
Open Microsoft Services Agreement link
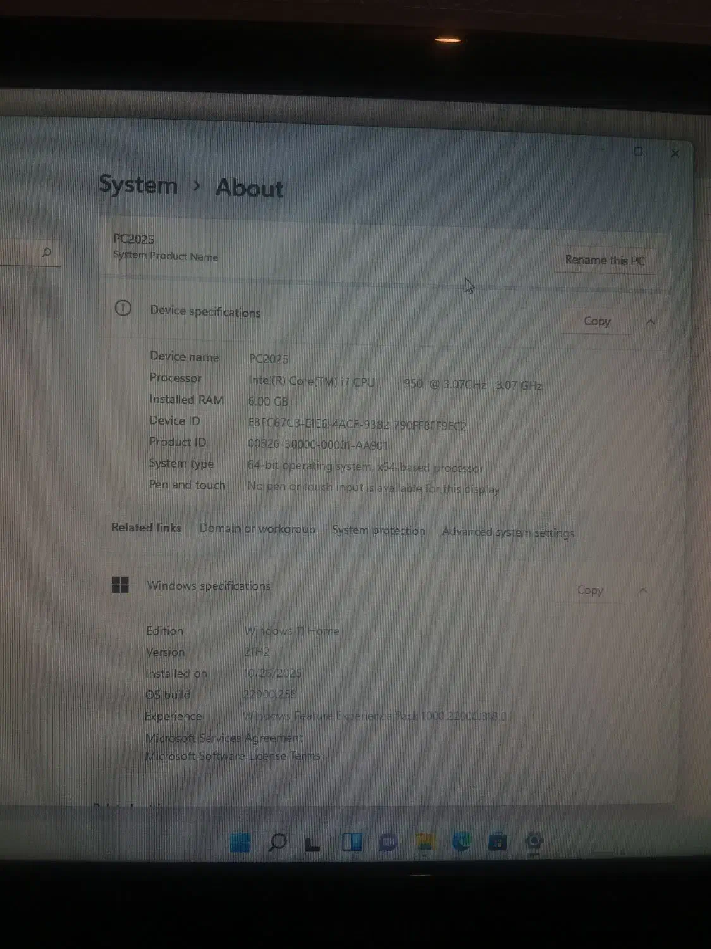pos(224,738)
